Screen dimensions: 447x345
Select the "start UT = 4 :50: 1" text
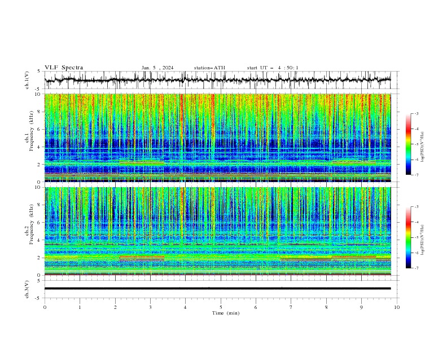click(273, 68)
